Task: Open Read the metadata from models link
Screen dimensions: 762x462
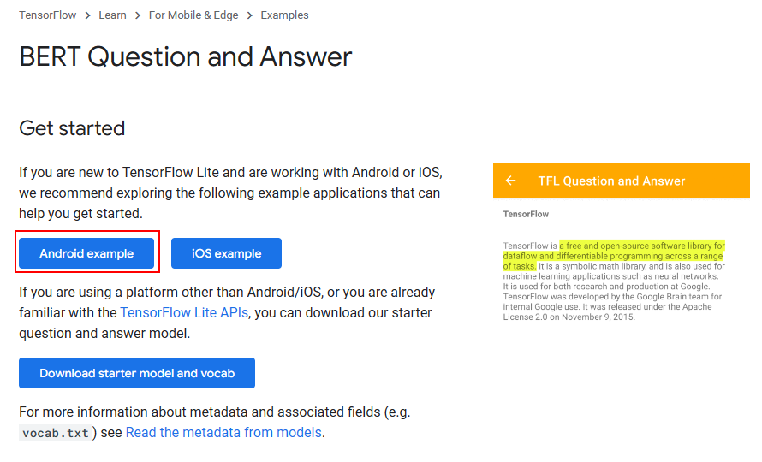Action: point(223,432)
